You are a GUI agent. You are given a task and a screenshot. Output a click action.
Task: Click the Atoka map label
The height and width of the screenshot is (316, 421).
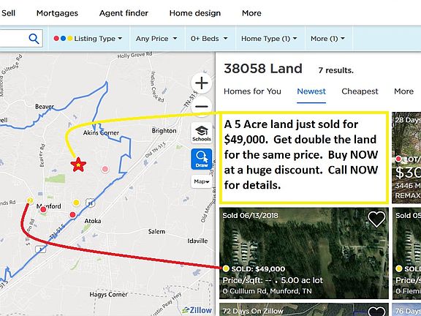click(x=93, y=221)
